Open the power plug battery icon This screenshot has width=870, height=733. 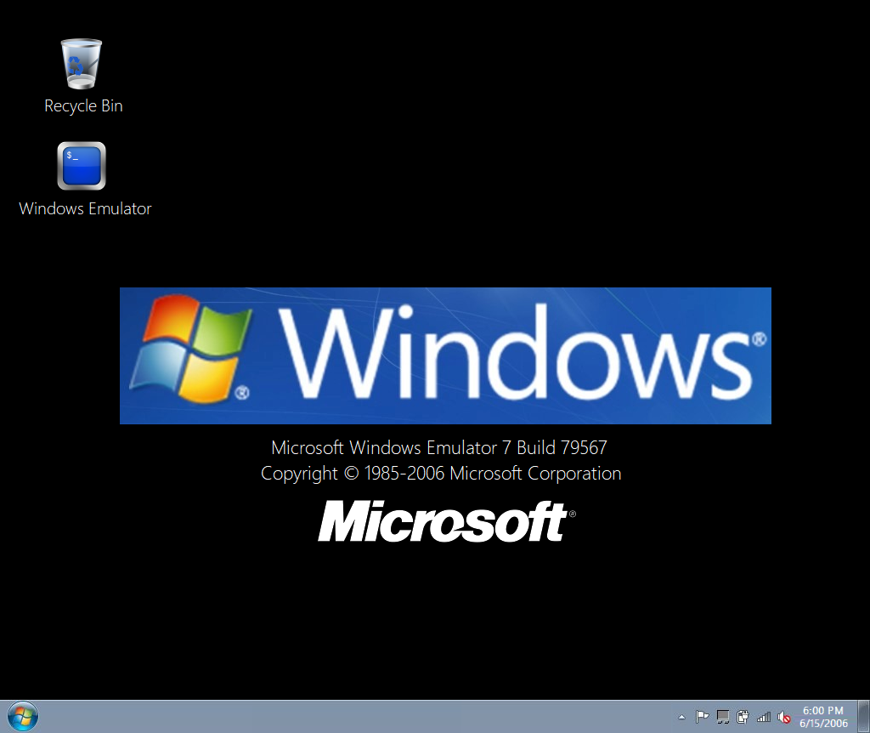pyautogui.click(x=743, y=717)
